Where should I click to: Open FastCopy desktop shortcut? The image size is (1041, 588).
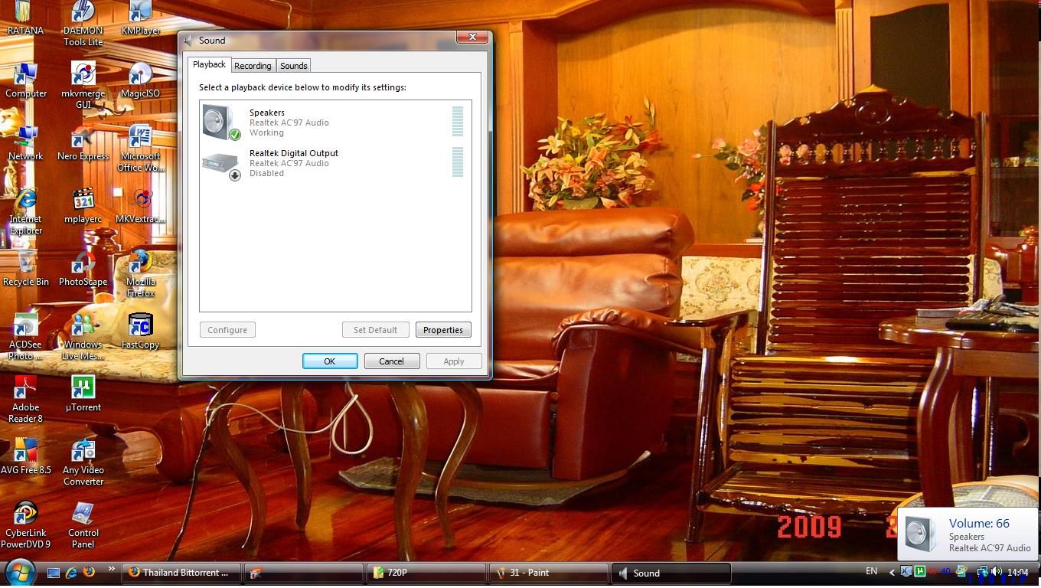click(141, 332)
